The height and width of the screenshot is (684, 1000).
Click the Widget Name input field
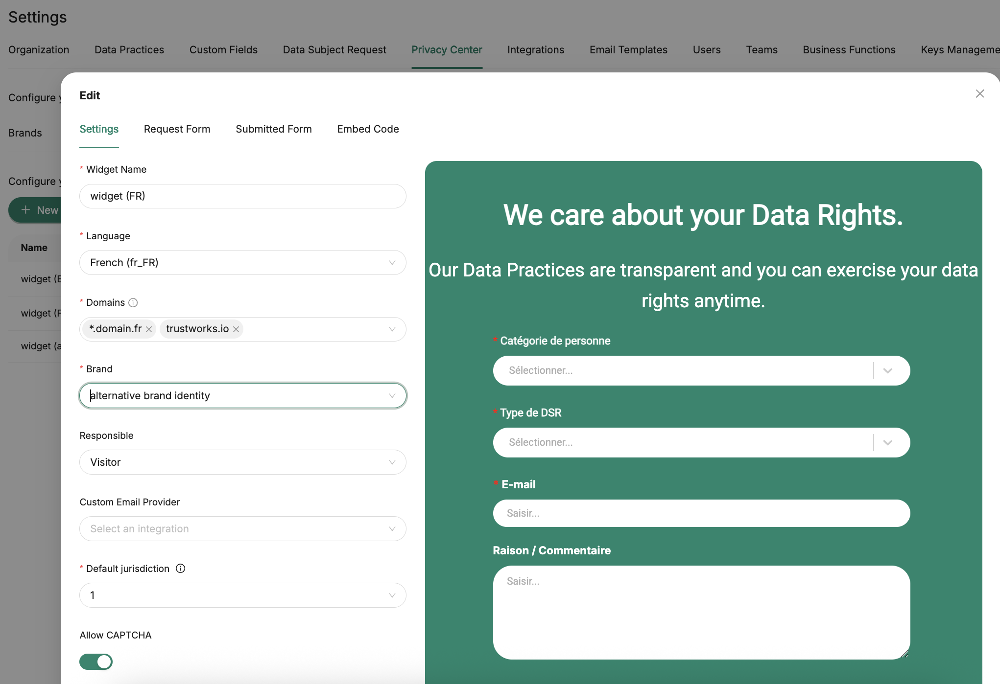242,196
